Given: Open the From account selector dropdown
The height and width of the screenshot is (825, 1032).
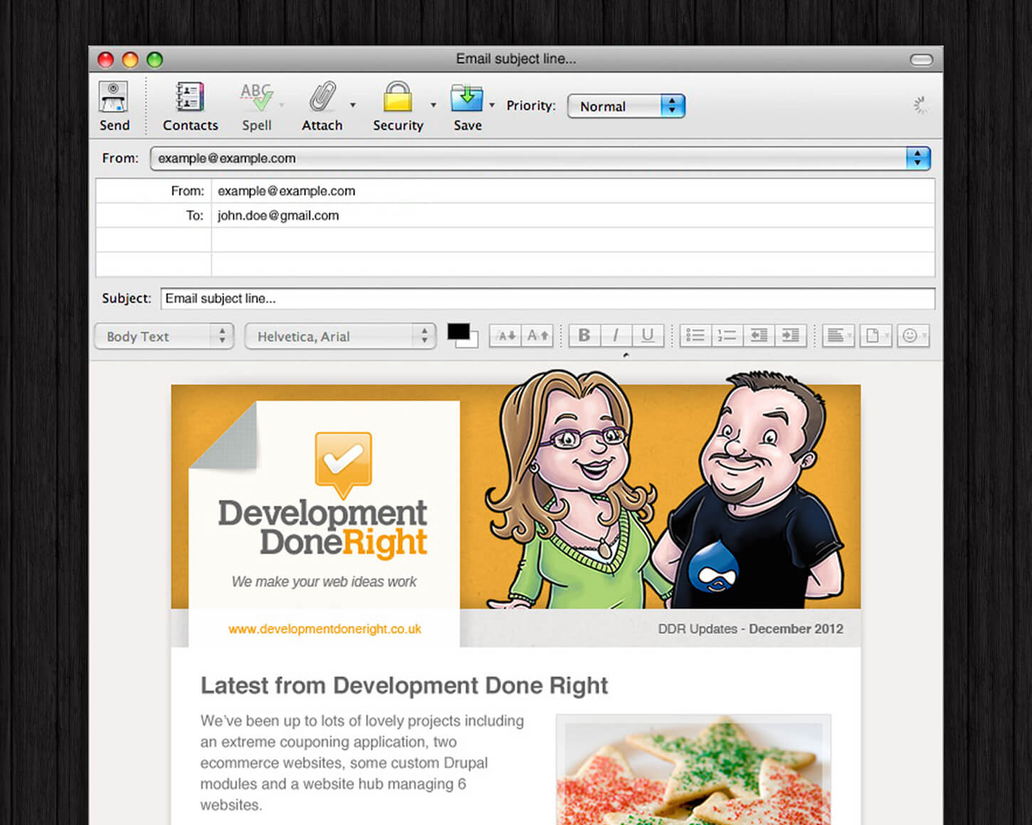Looking at the screenshot, I should [540, 158].
